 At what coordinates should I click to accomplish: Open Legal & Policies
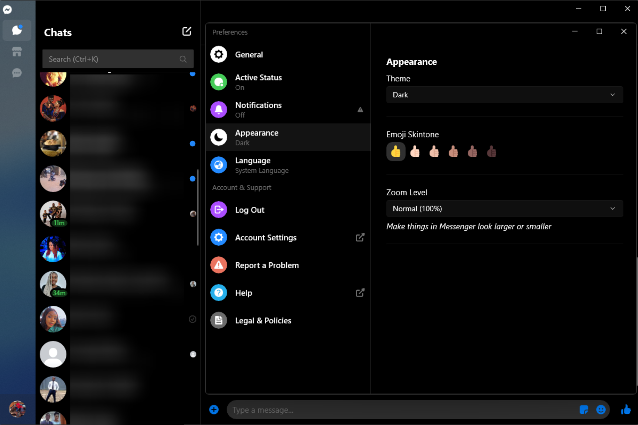click(x=288, y=320)
